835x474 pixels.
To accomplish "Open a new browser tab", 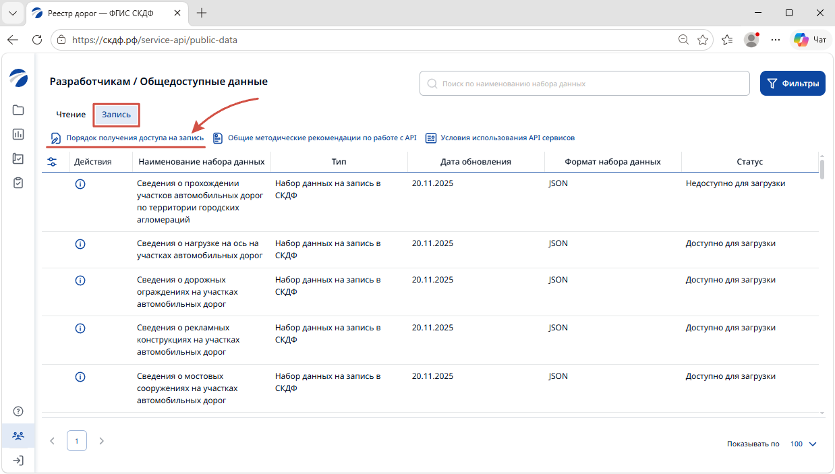I will click(x=202, y=13).
